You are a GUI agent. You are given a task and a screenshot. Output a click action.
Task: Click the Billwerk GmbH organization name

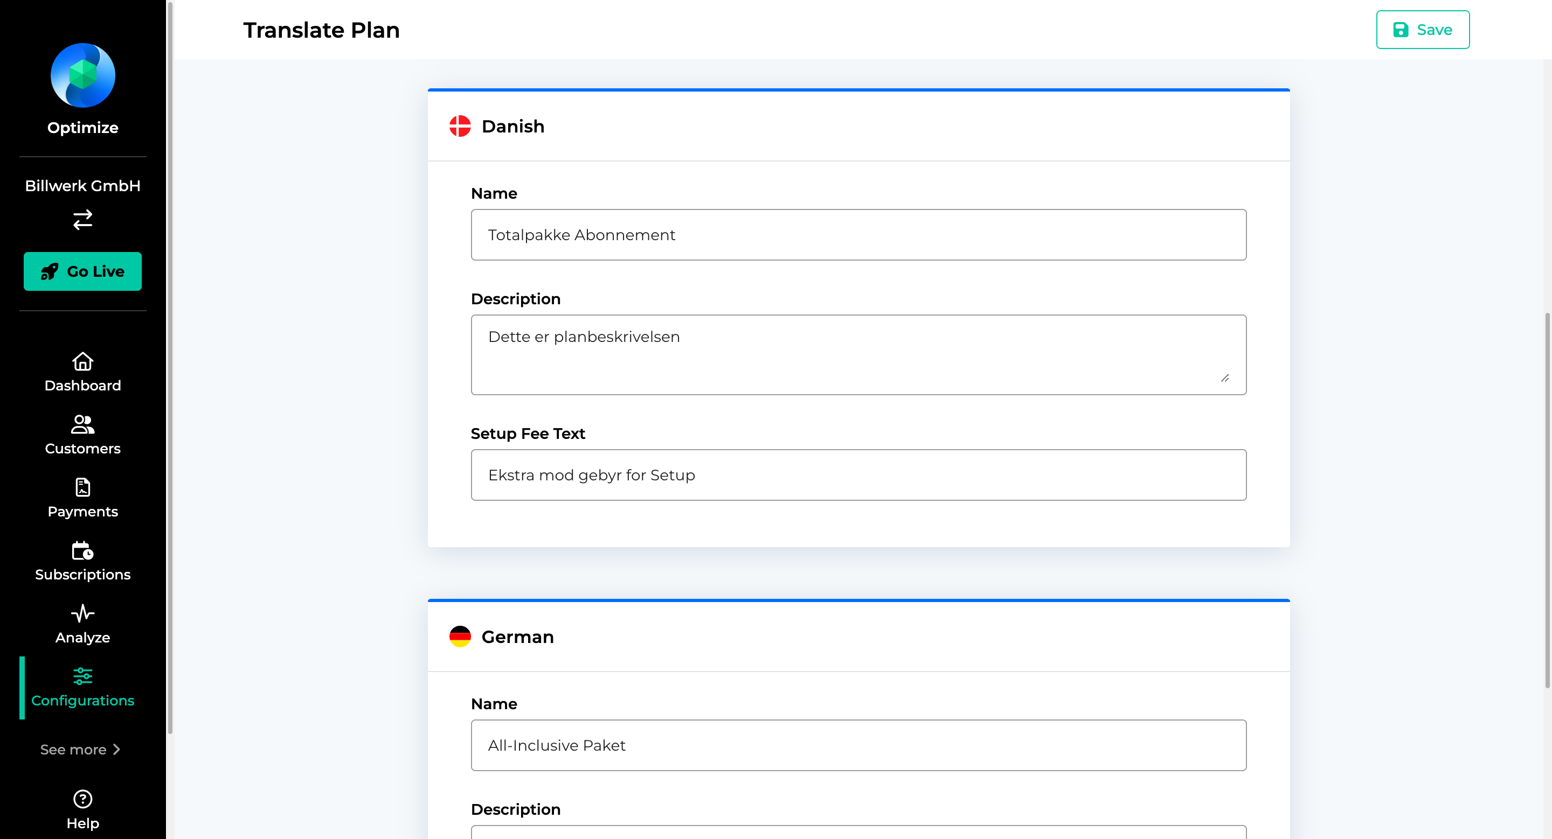(x=82, y=185)
